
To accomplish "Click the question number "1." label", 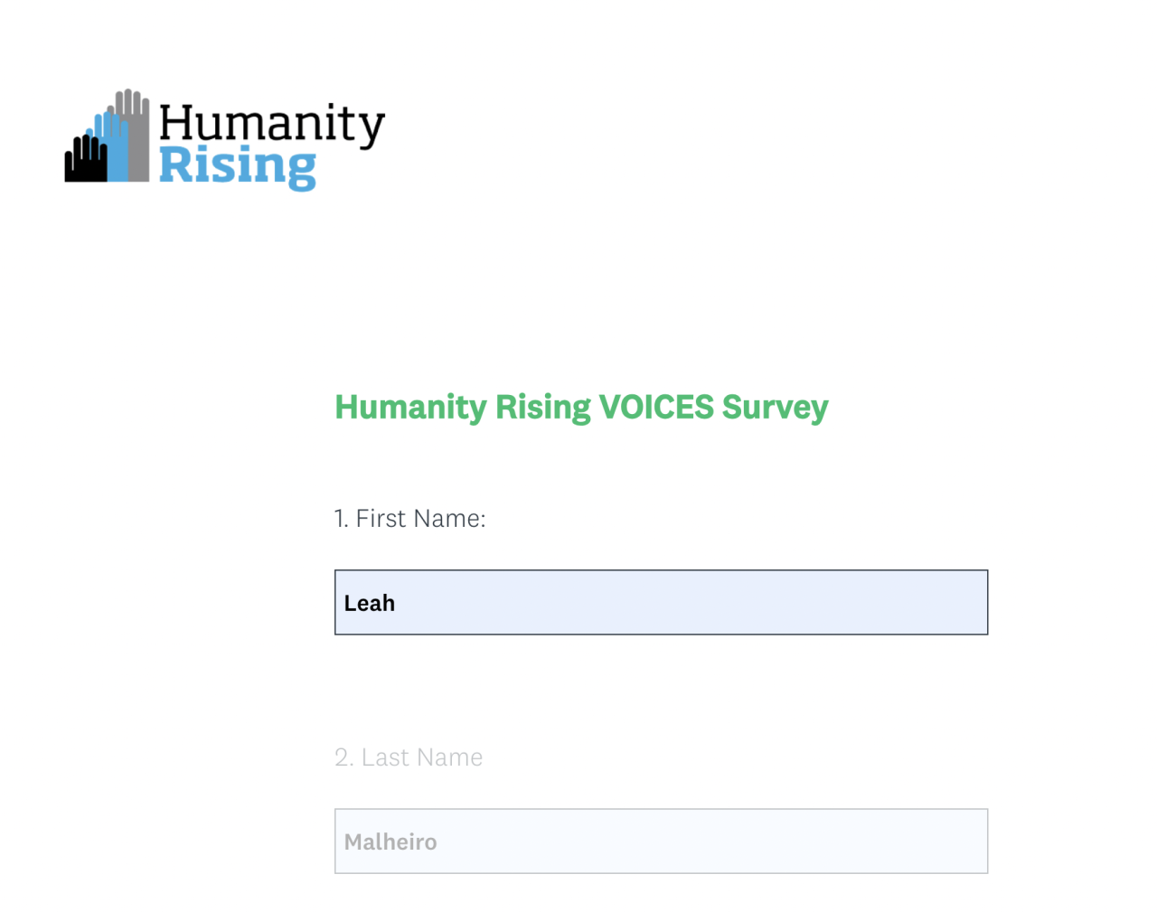I will (x=342, y=518).
